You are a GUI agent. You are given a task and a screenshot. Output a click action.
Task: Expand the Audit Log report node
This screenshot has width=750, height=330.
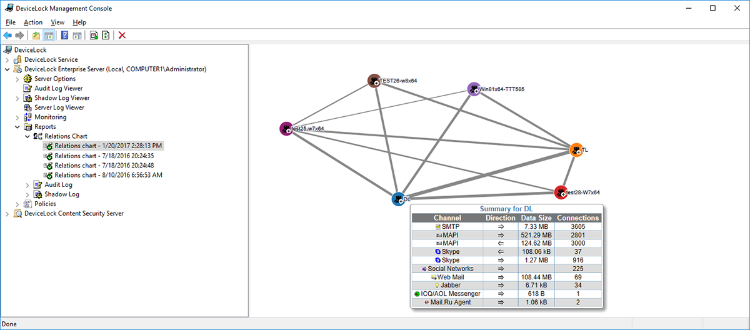27,184
